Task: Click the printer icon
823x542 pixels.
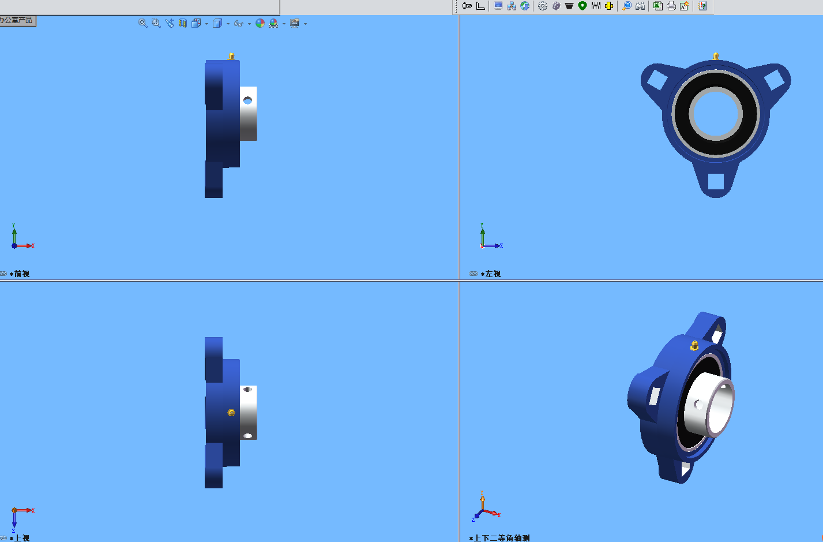Action: (671, 6)
